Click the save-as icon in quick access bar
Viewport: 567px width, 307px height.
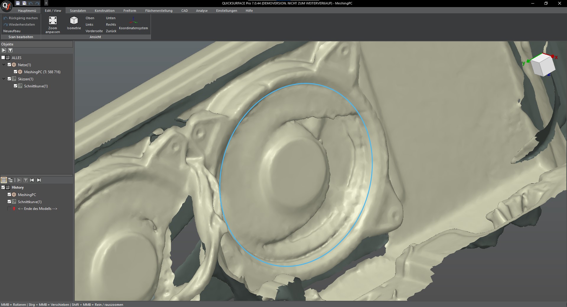point(24,3)
